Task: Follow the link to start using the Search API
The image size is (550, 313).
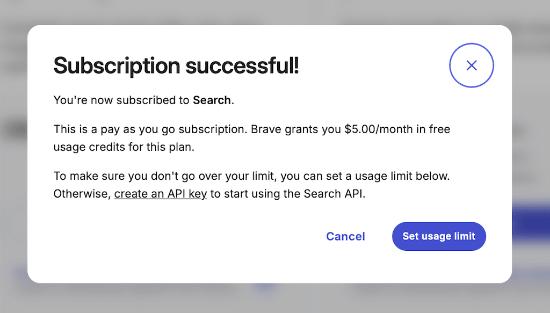Action: pyautogui.click(x=160, y=193)
